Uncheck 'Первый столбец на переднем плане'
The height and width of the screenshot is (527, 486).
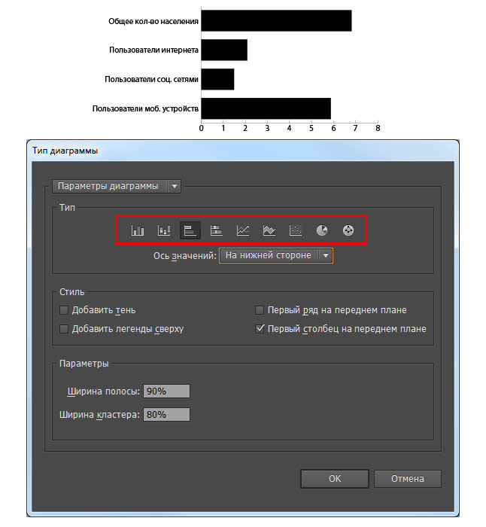point(260,329)
